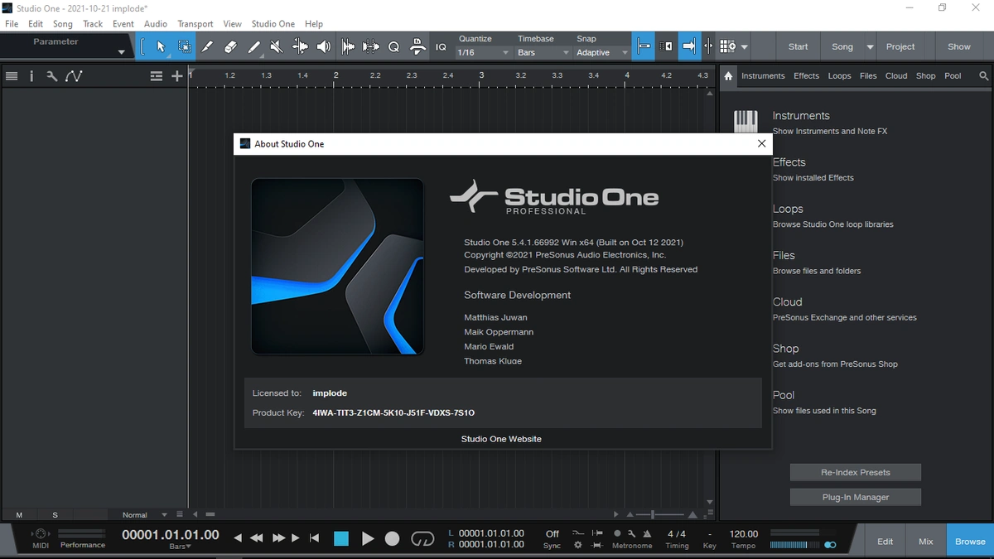Toggle Sync Off indicator
The image size is (994, 559).
[x=552, y=534]
